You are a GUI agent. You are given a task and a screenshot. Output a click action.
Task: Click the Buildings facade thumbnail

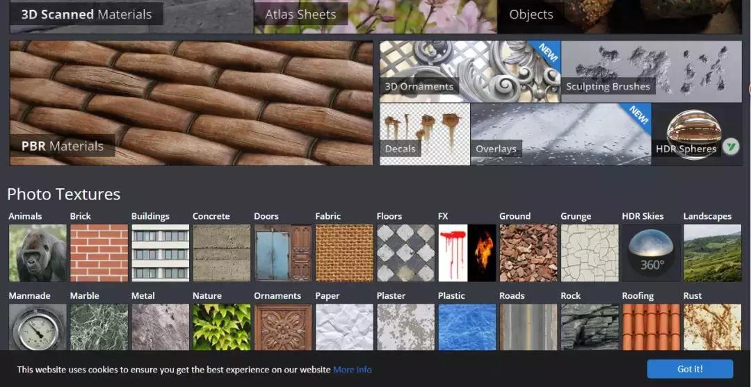(161, 253)
